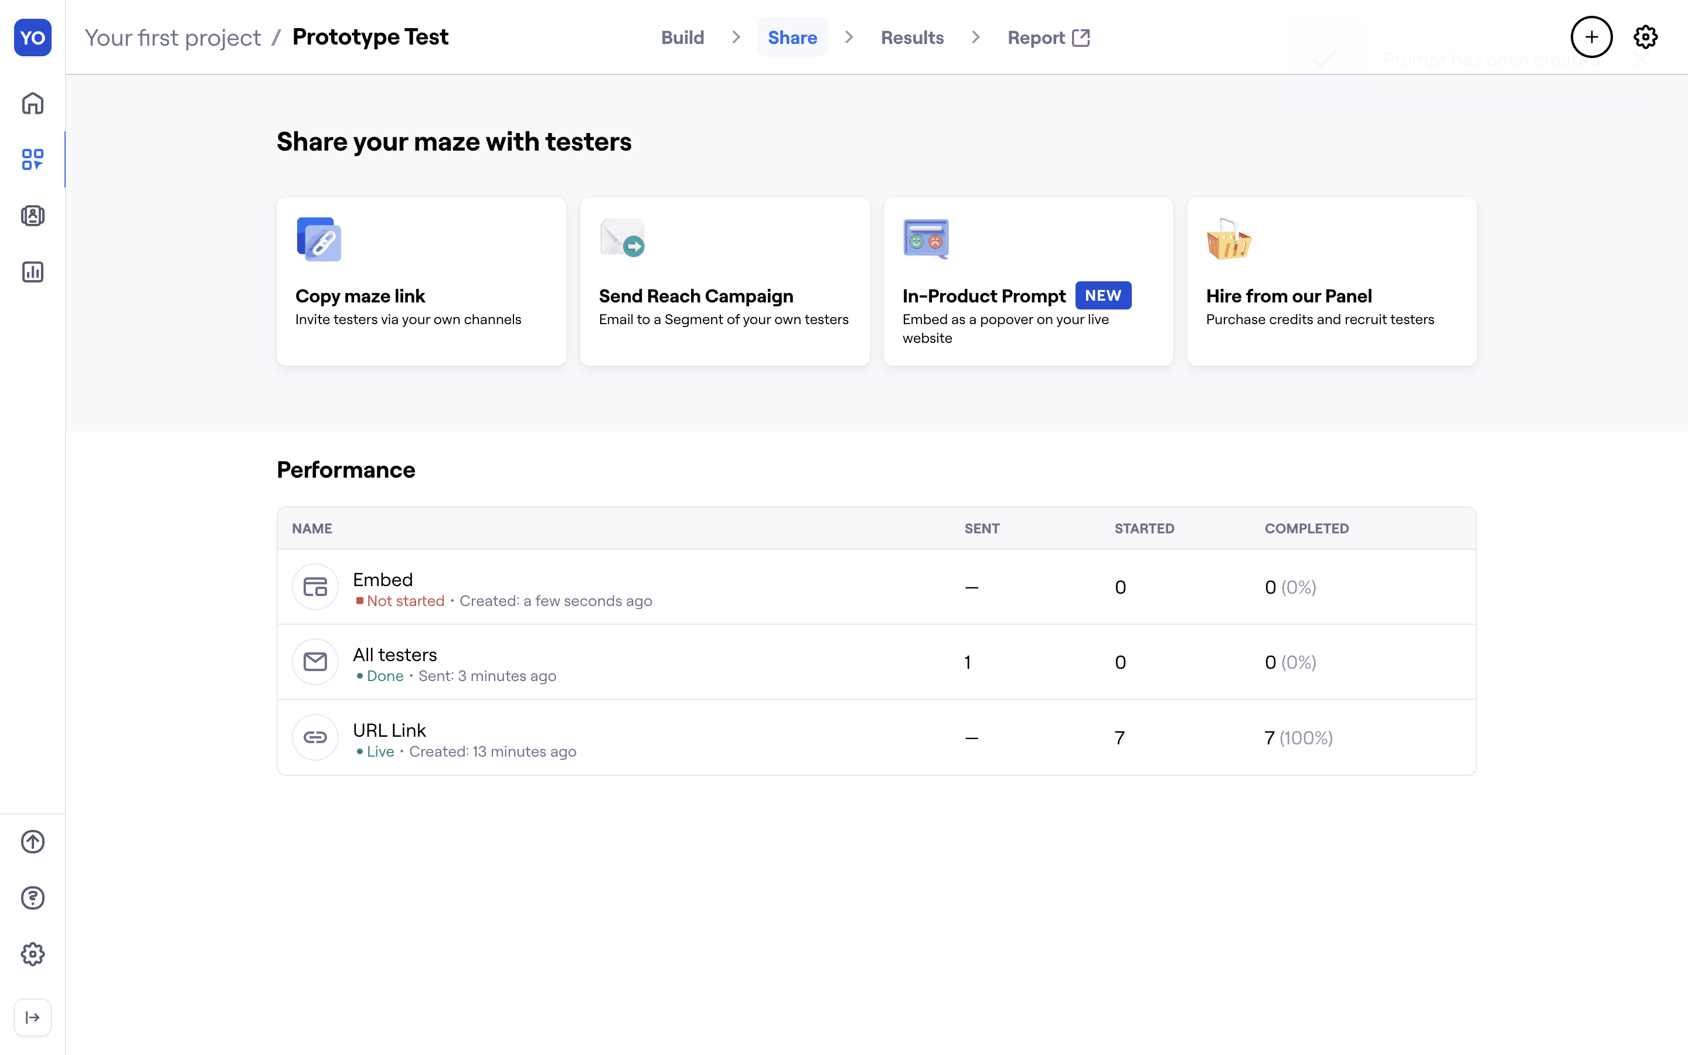Expand the sidebar with arrow button

tap(33, 1017)
